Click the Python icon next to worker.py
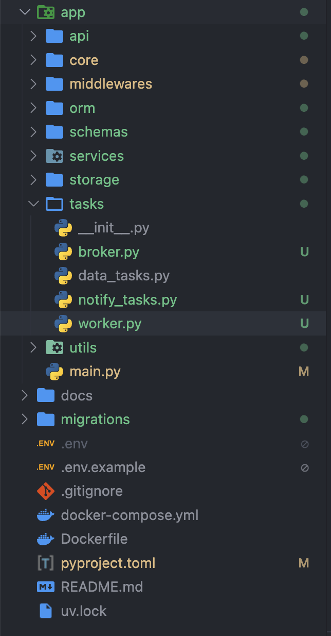 pos(63,323)
